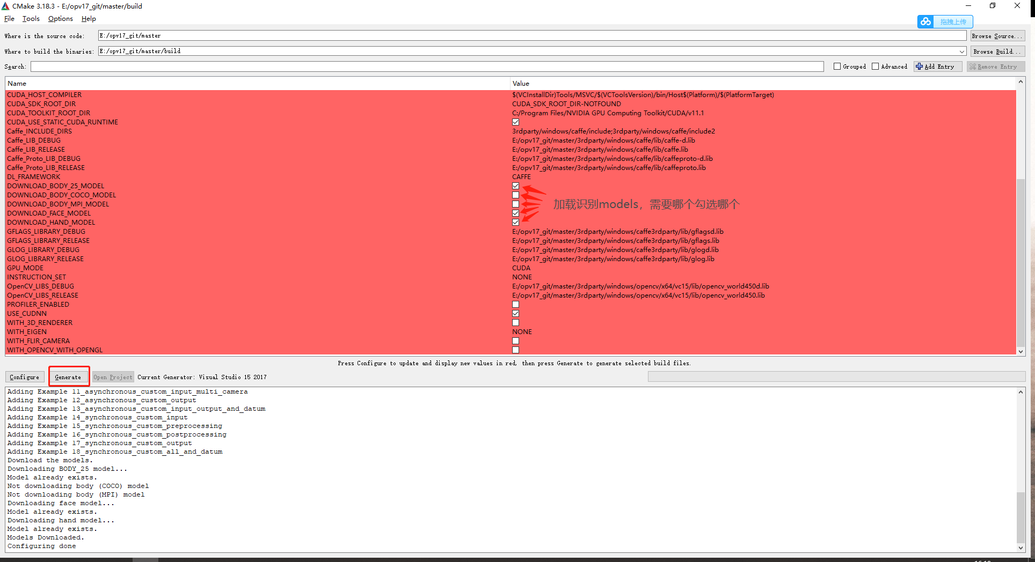The width and height of the screenshot is (1035, 562).
Task: Disable the USE_CUDNN checkbox
Action: pyautogui.click(x=515, y=313)
